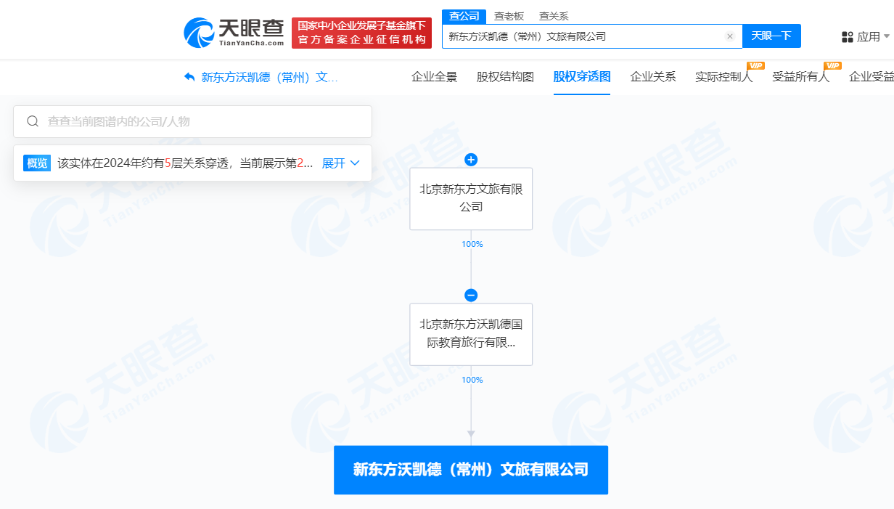Open the 股权结构图 tab

[x=505, y=77]
